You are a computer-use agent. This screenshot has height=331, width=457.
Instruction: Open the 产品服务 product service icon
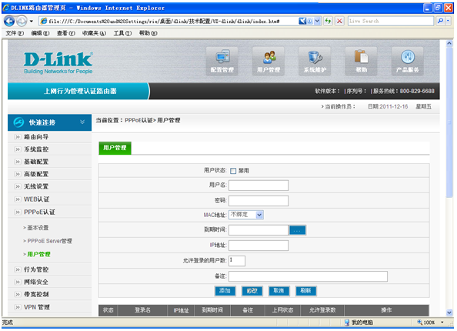click(408, 61)
